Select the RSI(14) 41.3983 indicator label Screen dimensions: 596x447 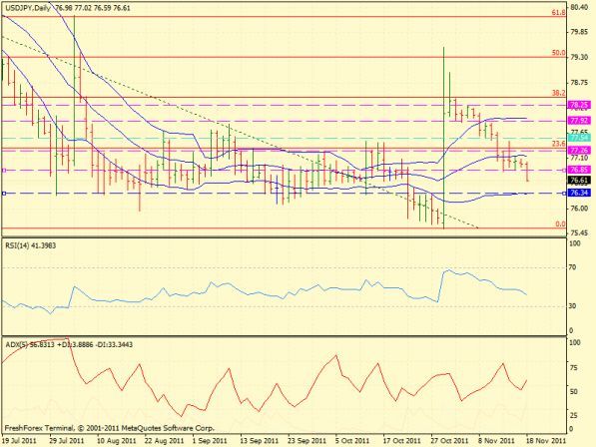[x=30, y=245]
